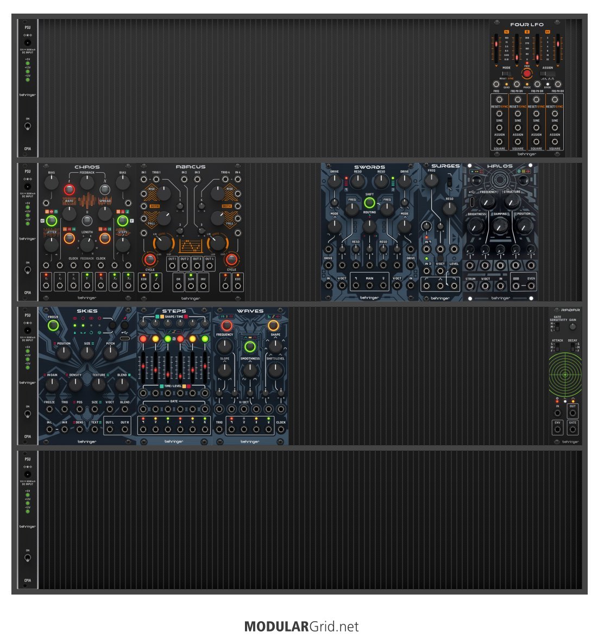Click the BRIGHTNESS knob on Halos

click(x=475, y=225)
